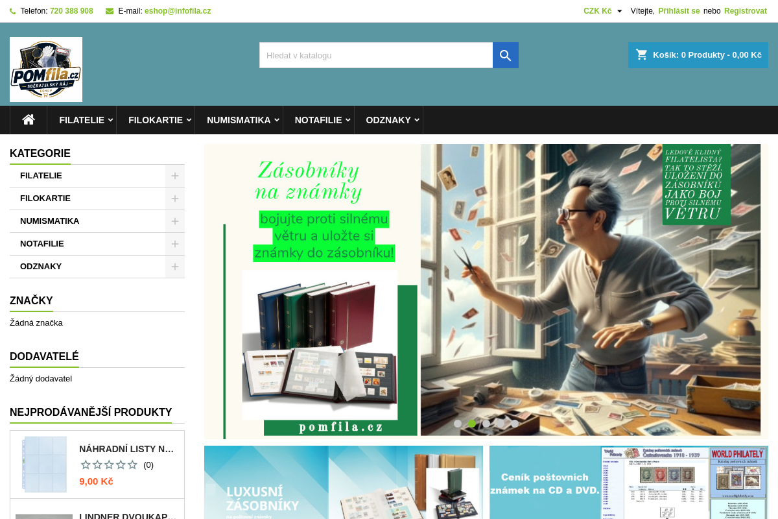The image size is (778, 519).
Task: Click the green telephone icon
Action: point(13,11)
